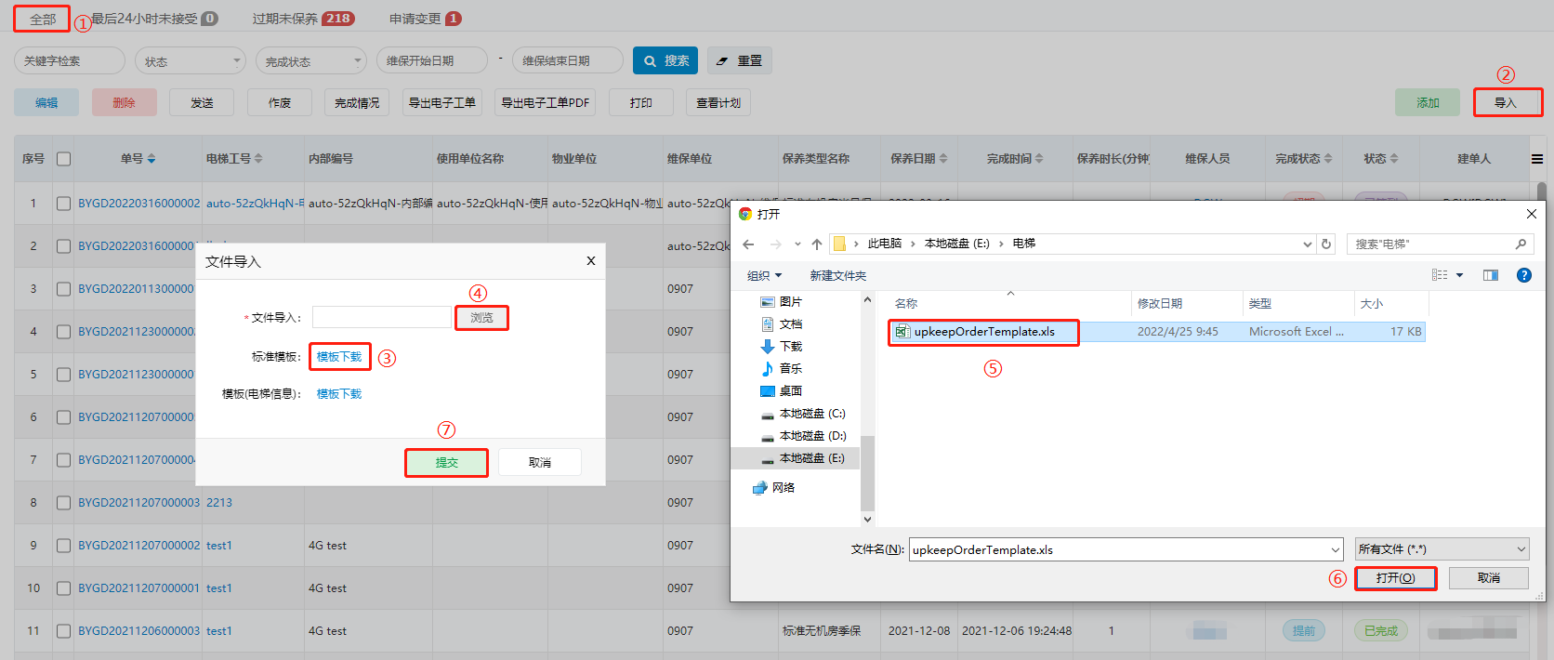Open the view options icon in file dialog
The height and width of the screenshot is (660, 1554).
(x=1440, y=275)
